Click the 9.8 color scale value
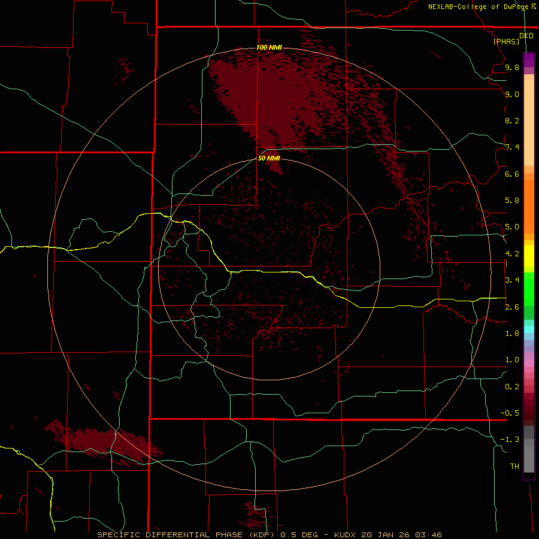 point(512,67)
